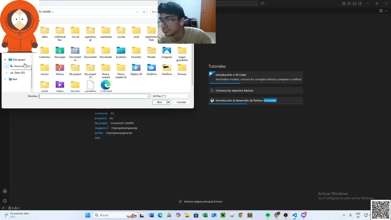The width and height of the screenshot is (391, 220).
Task: Split the VS Code editor to the right
Action: (381, 11)
